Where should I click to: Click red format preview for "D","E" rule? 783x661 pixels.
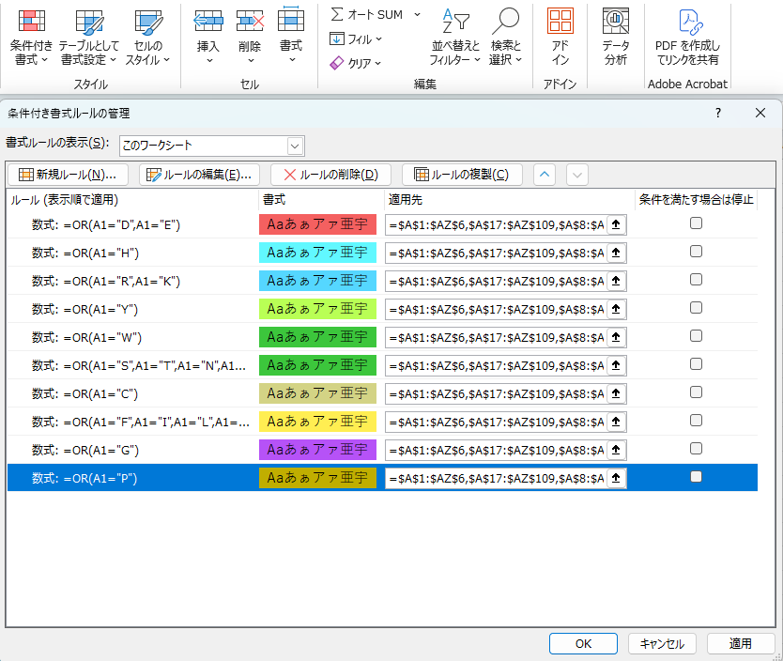pos(317,224)
